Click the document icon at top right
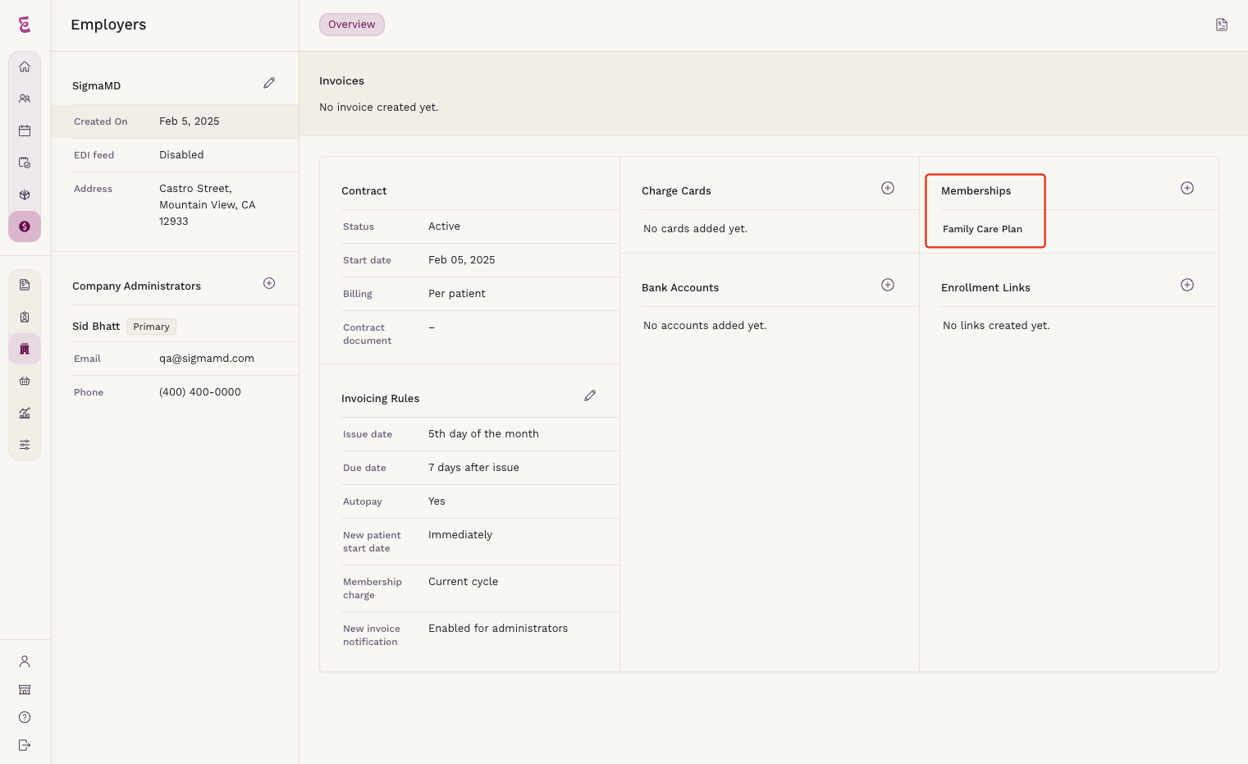This screenshot has width=1248, height=764. [x=1222, y=25]
